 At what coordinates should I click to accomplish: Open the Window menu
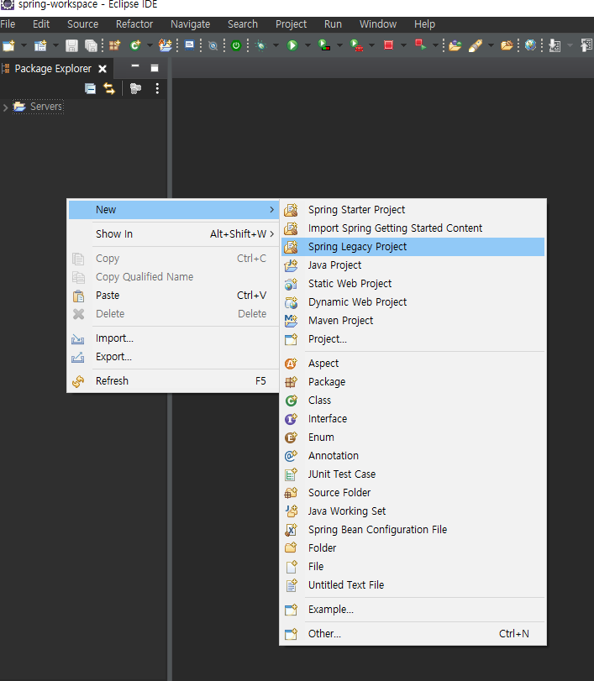[x=378, y=24]
